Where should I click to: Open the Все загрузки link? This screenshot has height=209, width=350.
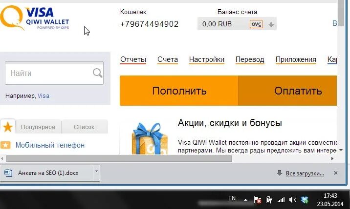pos(305,173)
